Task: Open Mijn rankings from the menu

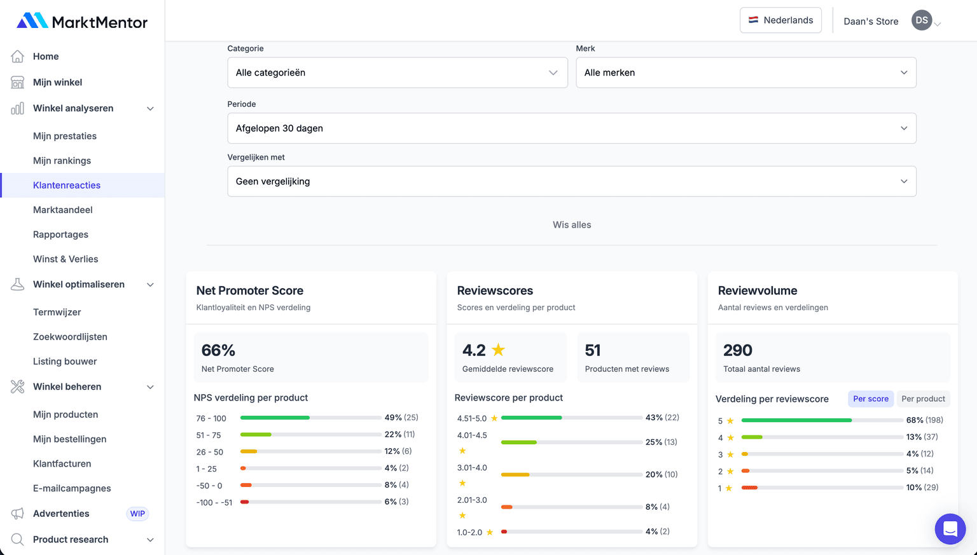Action: point(62,160)
